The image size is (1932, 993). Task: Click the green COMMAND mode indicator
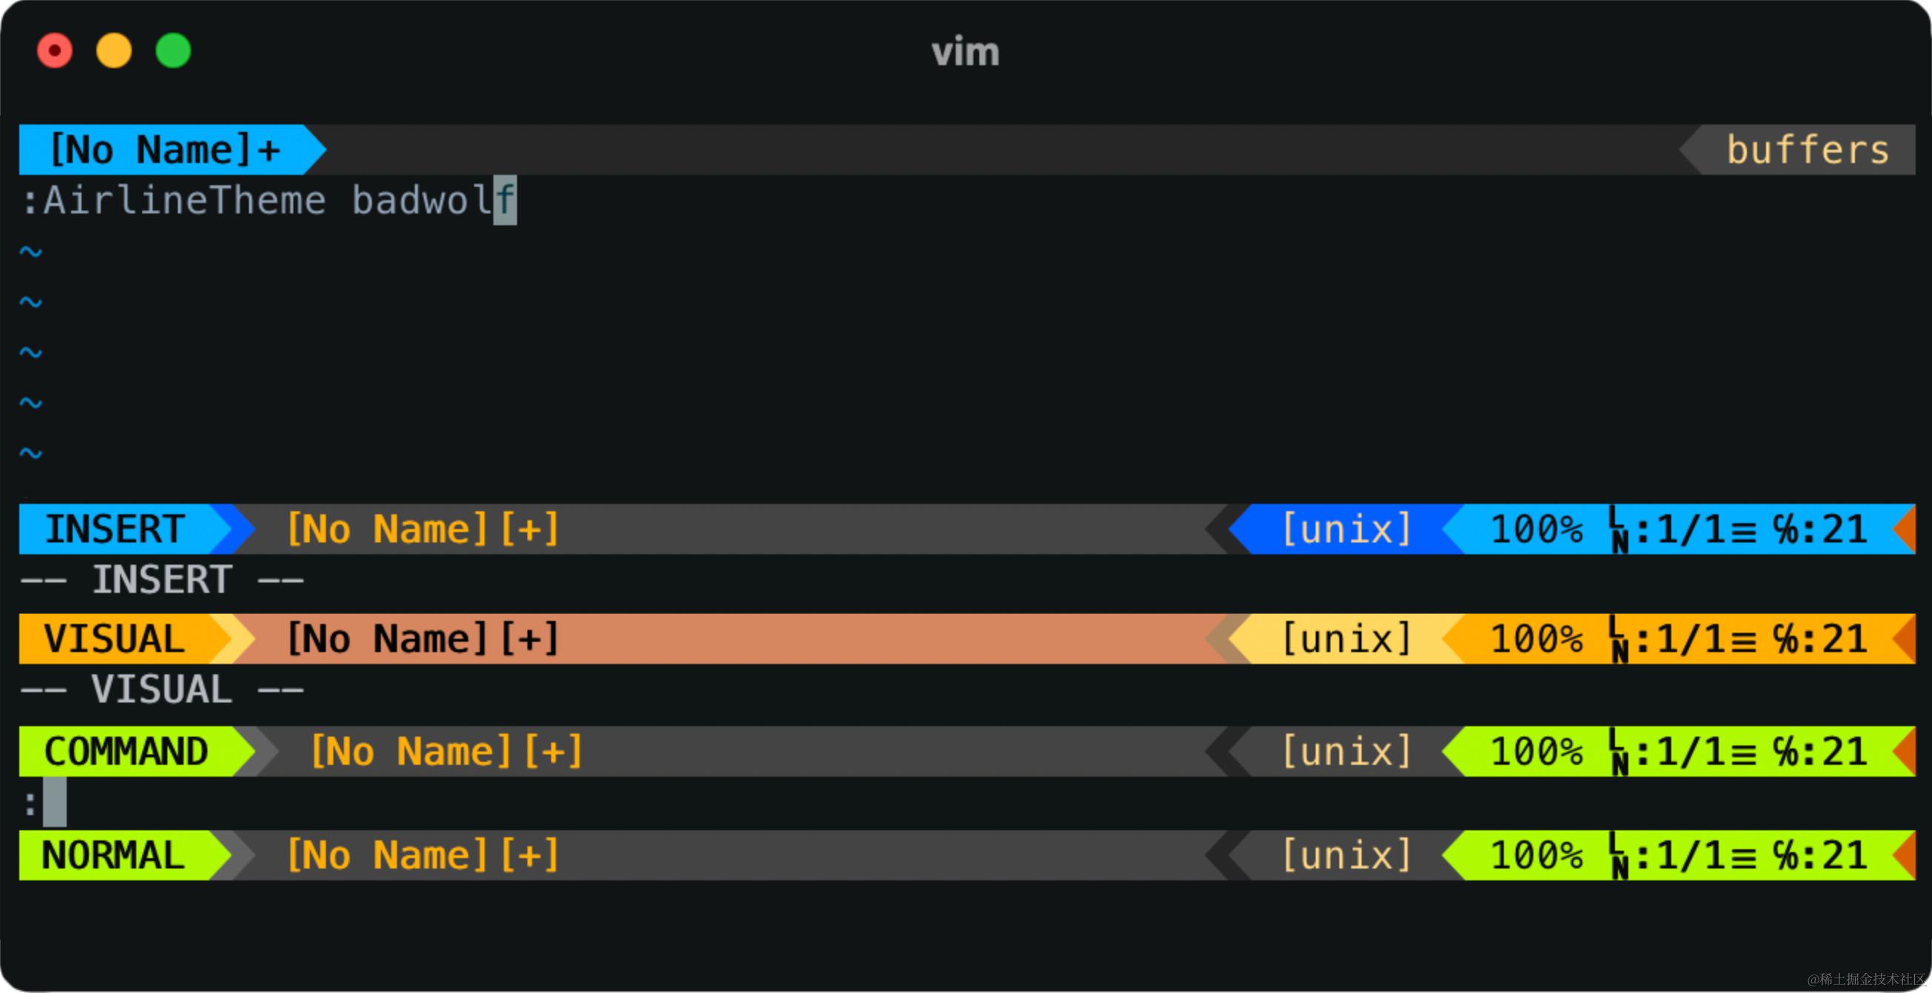pos(126,751)
